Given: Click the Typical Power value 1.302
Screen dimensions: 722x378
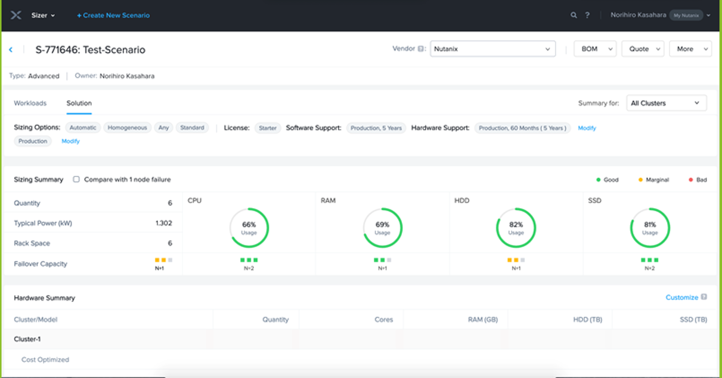Looking at the screenshot, I should 164,223.
